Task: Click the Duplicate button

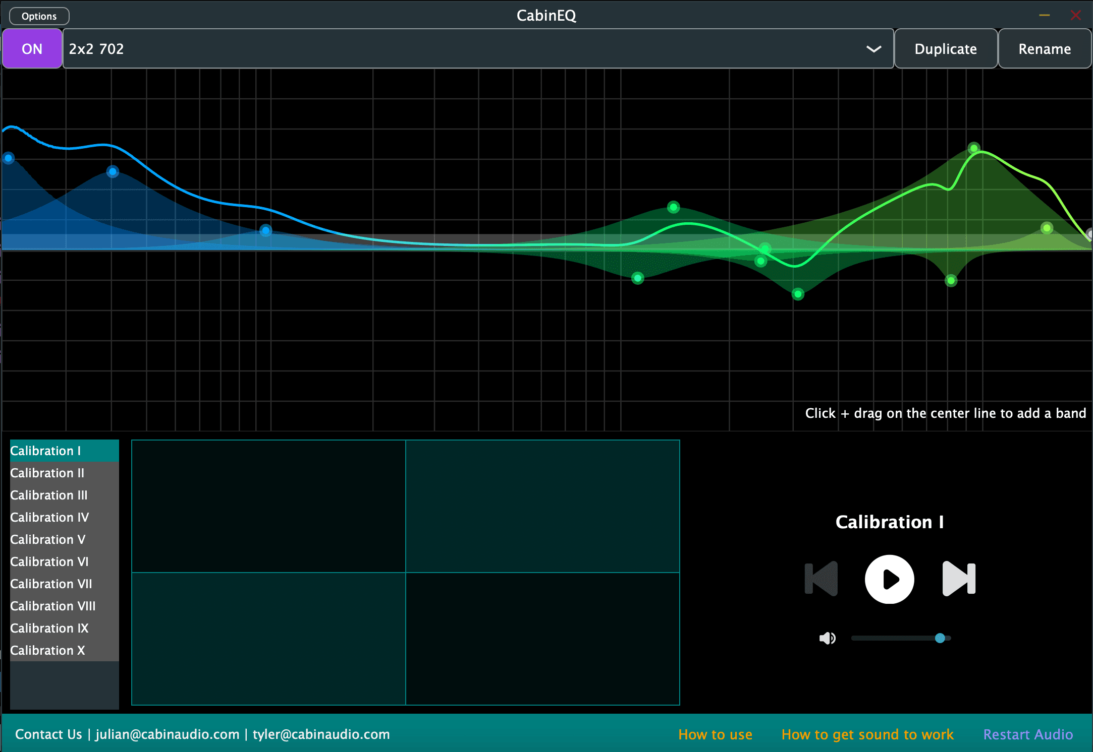Action: [x=946, y=49]
